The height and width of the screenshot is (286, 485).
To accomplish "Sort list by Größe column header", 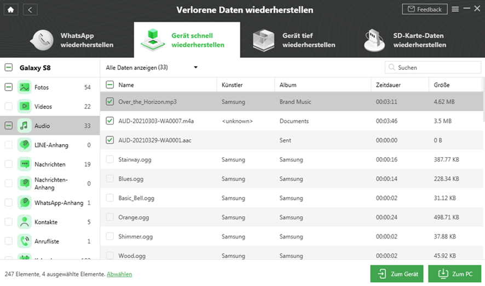I will point(442,85).
